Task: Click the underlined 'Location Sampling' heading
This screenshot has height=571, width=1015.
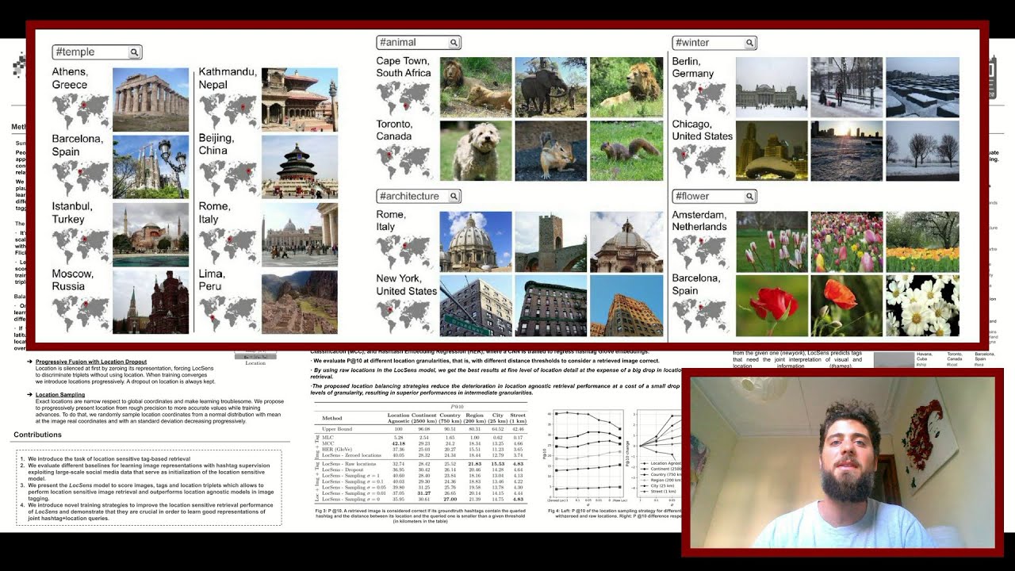Action: click(x=60, y=394)
